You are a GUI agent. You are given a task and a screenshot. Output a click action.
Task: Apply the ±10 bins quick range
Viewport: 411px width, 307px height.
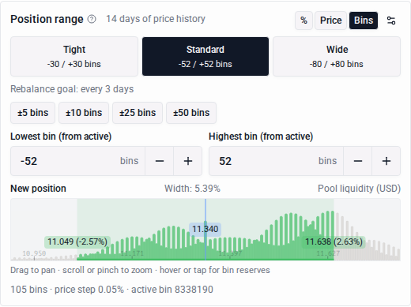click(x=84, y=113)
